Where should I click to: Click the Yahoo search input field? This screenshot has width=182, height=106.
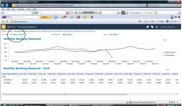(25, 17)
